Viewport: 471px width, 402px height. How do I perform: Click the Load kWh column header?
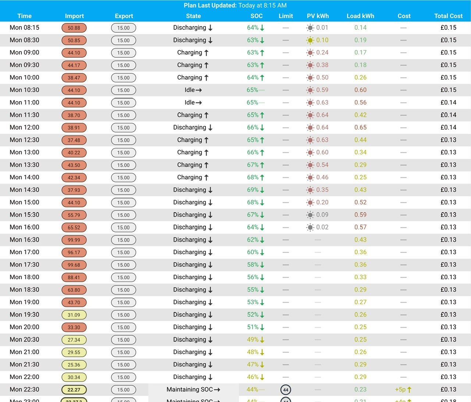361,16
